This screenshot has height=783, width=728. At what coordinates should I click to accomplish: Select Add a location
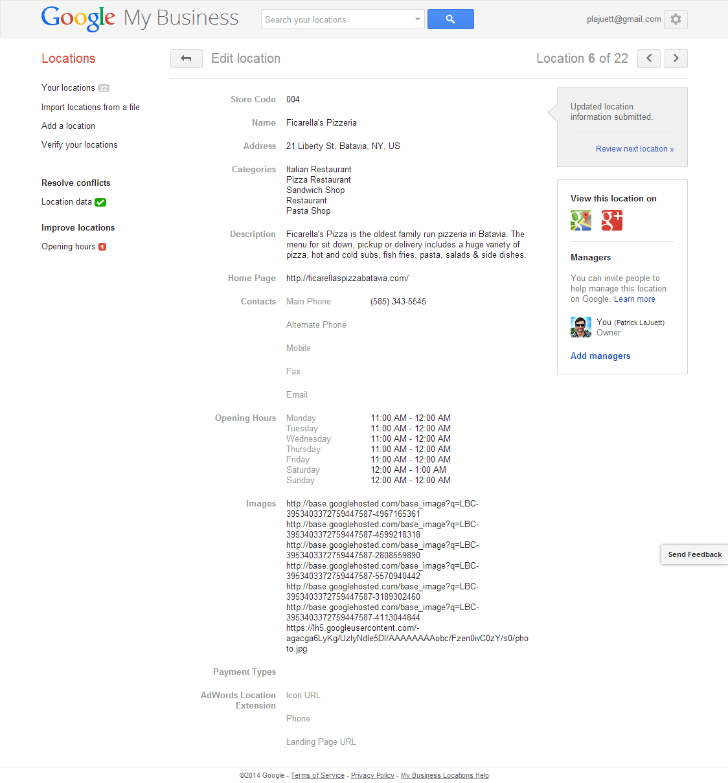(x=68, y=126)
